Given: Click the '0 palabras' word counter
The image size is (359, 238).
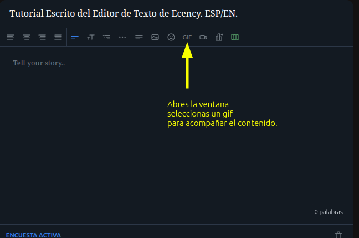Looking at the screenshot, I should 329,212.
